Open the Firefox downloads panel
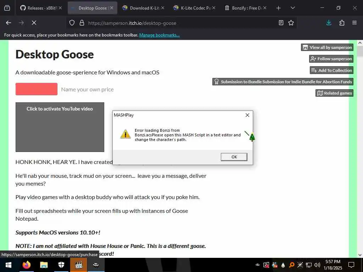The image size is (363, 272). [x=329, y=23]
